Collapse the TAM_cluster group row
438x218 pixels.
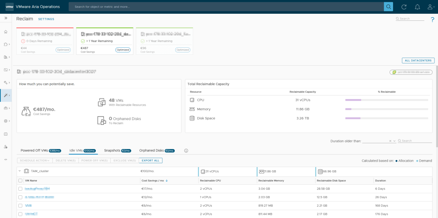(x=19, y=171)
